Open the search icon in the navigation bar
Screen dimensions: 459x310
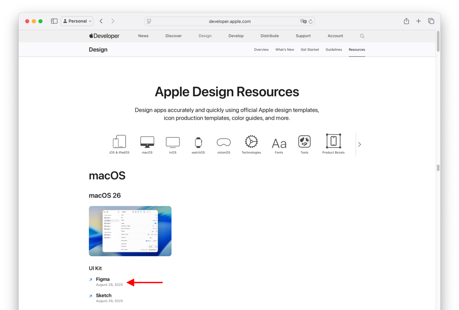(362, 36)
